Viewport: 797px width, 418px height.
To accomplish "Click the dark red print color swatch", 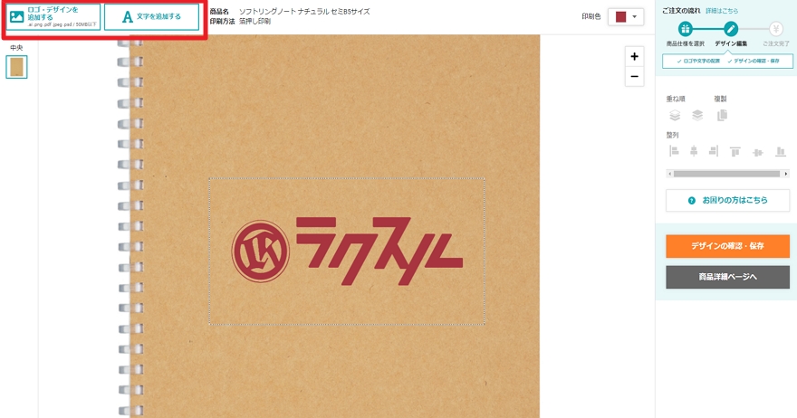I will 620,17.
